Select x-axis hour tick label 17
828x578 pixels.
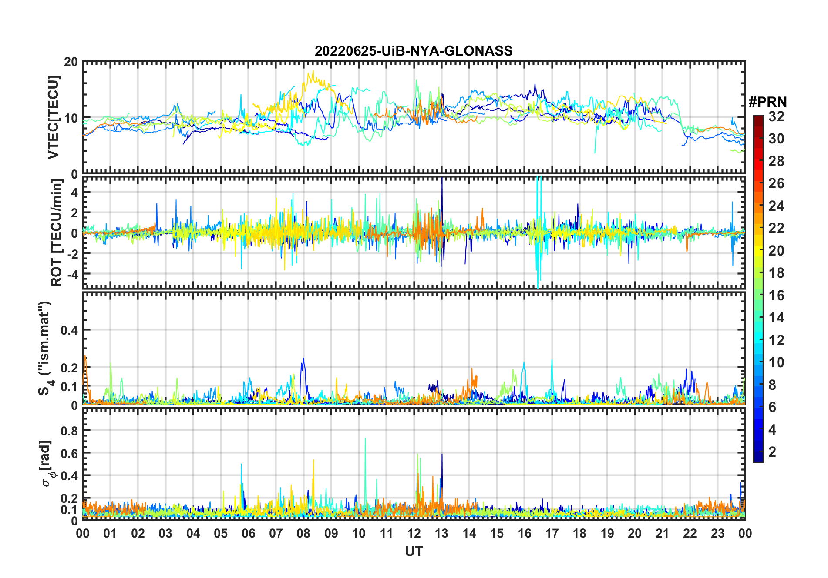pos(552,533)
